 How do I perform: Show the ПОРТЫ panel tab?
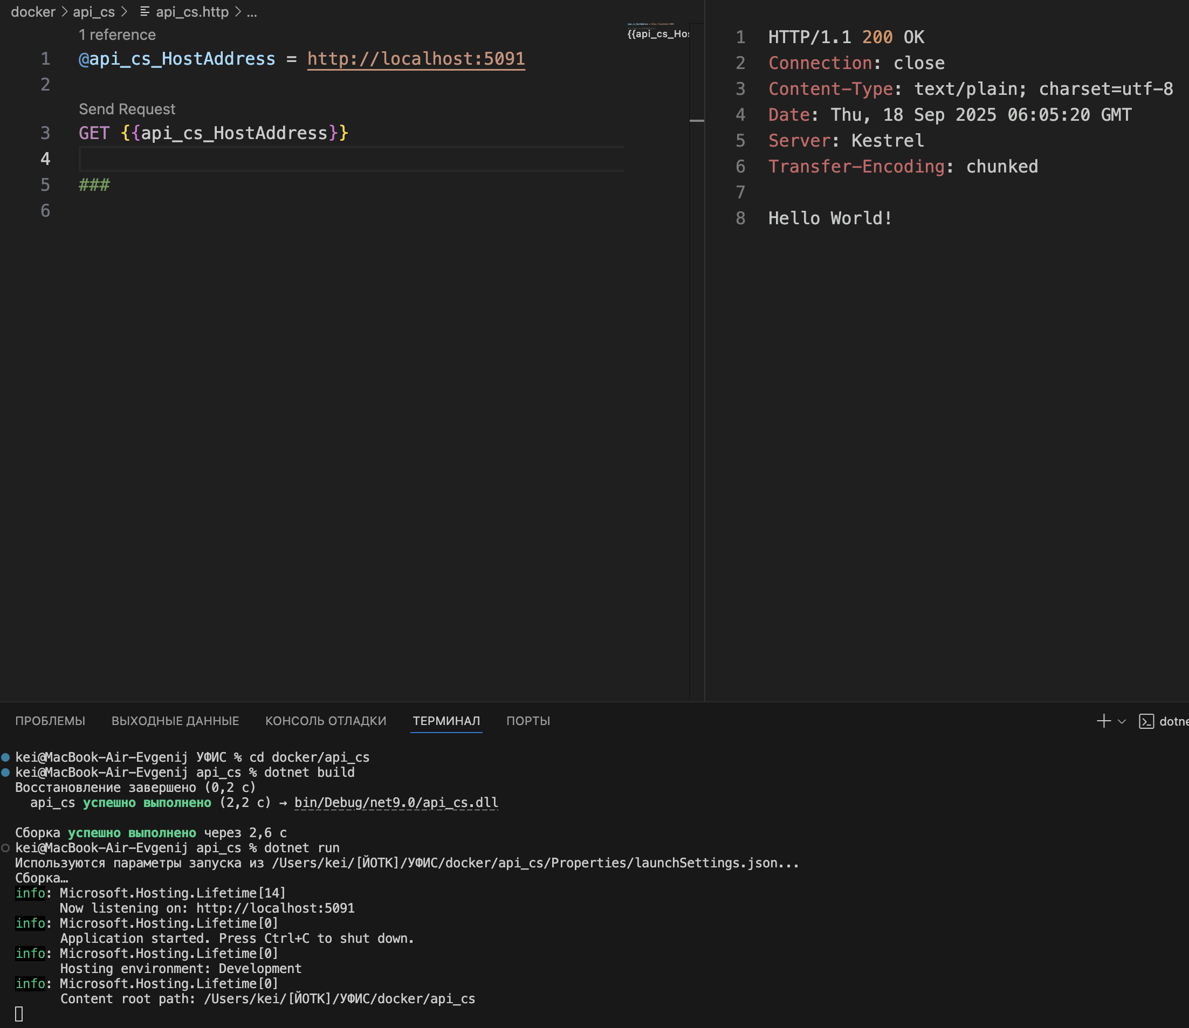tap(528, 721)
